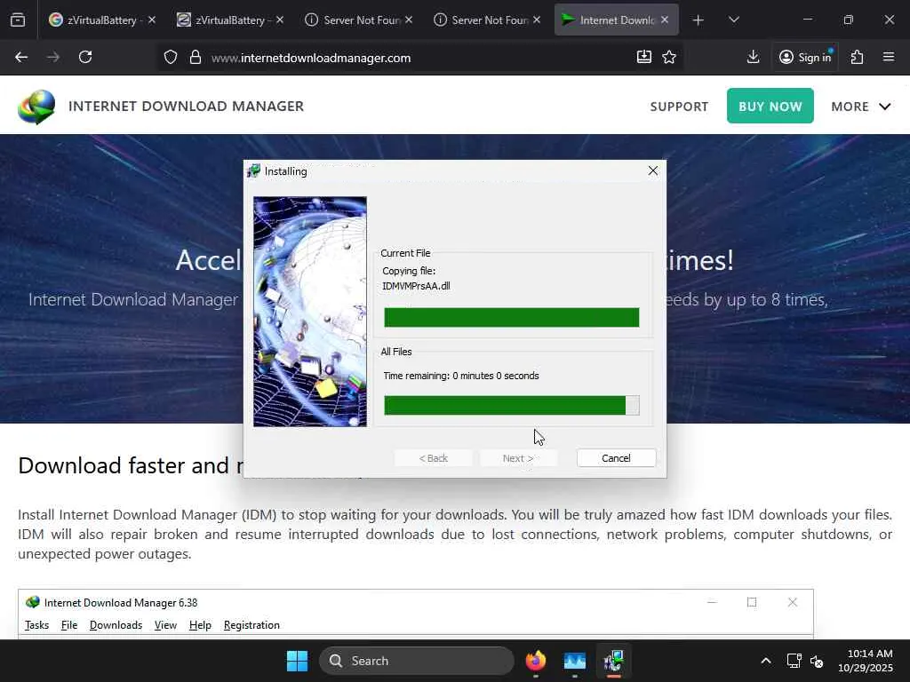910x682 pixels.
Task: Open the Registration menu in IDM screenshot
Action: (251, 625)
